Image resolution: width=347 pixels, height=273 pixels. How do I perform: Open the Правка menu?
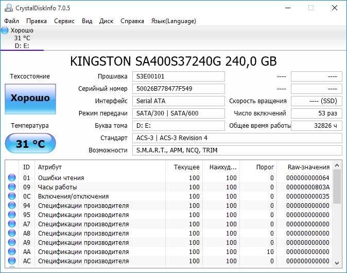[x=37, y=21]
